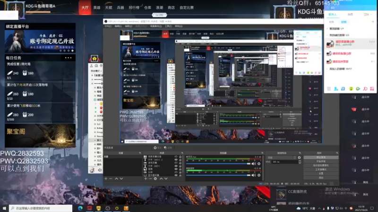Image resolution: width=378 pixels, height=212 pixels.
Task: Lock the 视频采集设备 source
Action: (180, 156)
